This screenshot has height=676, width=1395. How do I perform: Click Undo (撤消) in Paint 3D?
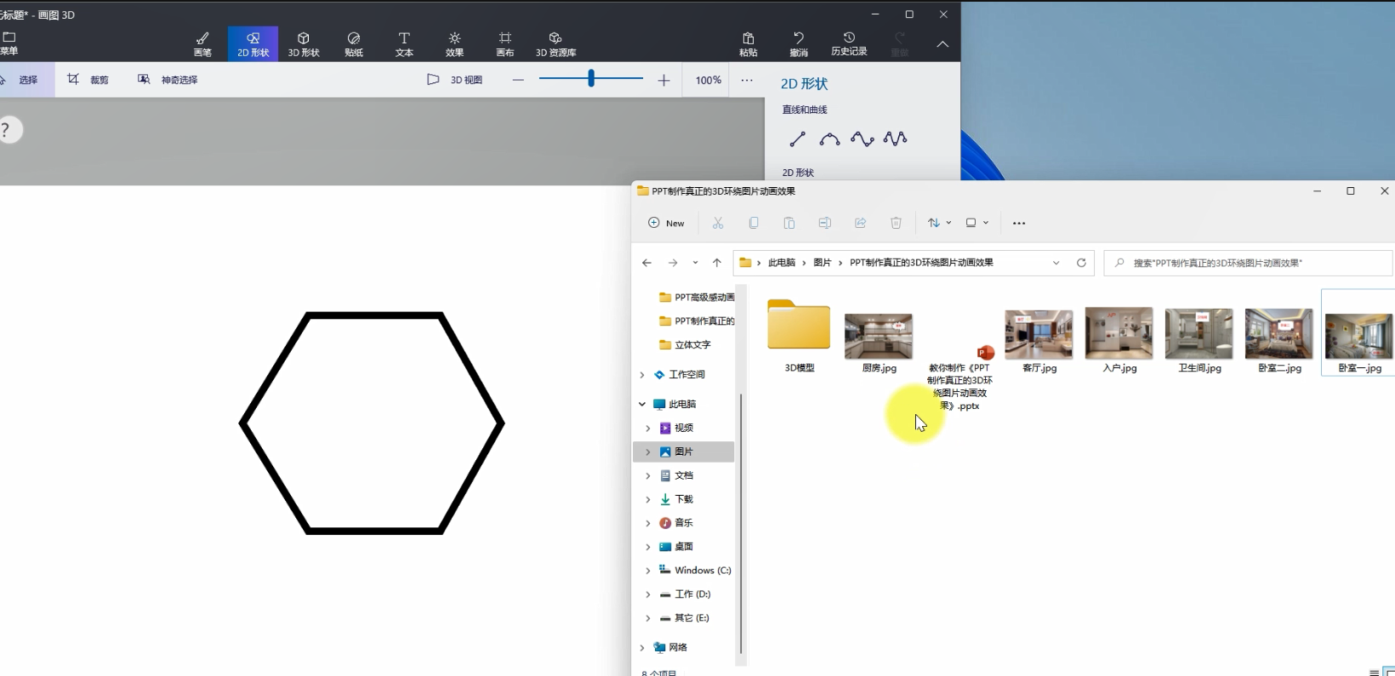tap(799, 44)
